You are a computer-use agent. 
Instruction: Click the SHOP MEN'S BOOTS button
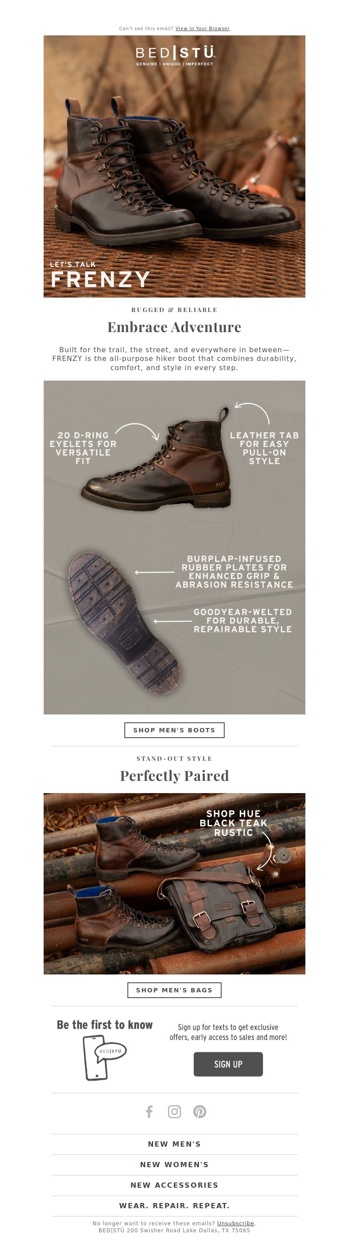174,730
